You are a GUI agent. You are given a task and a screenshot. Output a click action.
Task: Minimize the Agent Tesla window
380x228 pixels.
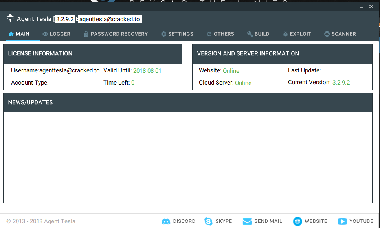(x=362, y=7)
